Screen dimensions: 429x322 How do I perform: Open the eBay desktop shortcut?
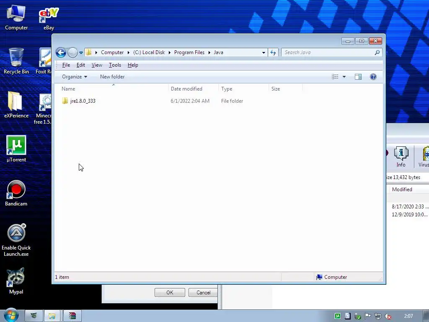pyautogui.click(x=49, y=18)
